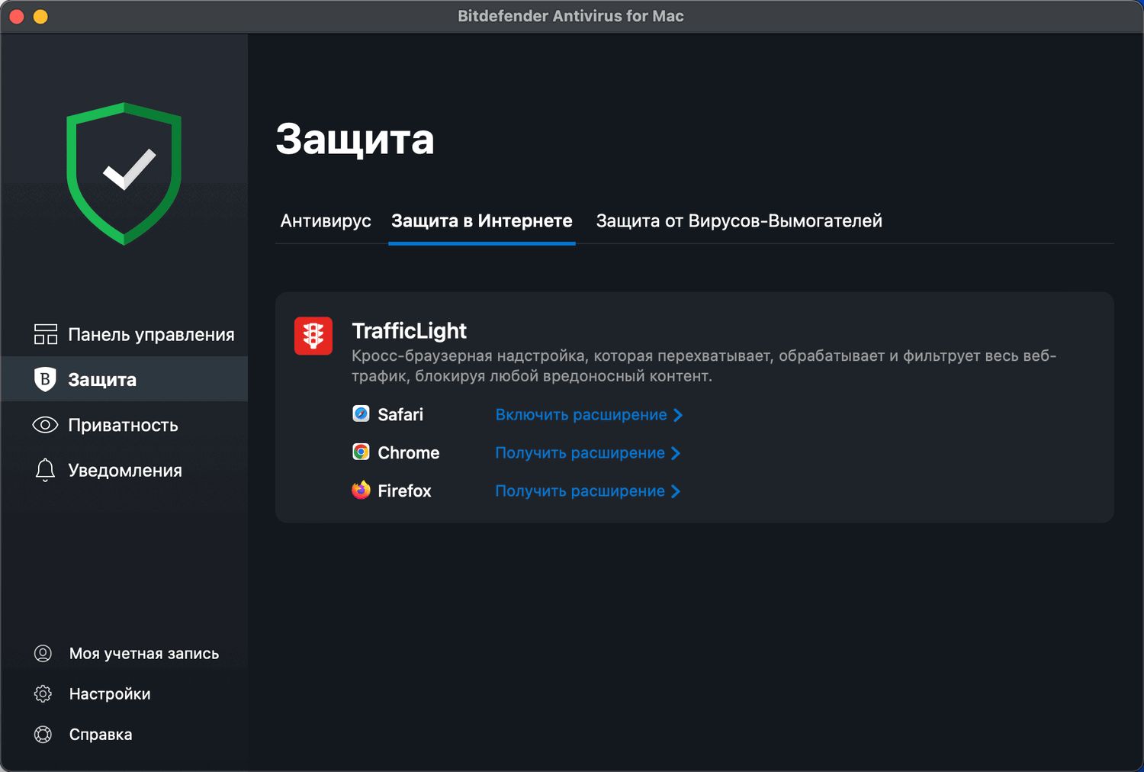Switch to the Антивирус tab
The width and height of the screenshot is (1144, 772).
[x=326, y=221]
